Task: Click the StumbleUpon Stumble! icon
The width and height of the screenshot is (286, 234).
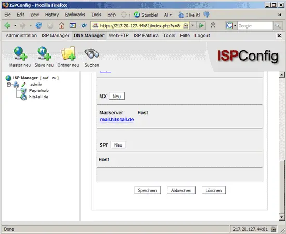Action: pyautogui.click(x=137, y=15)
